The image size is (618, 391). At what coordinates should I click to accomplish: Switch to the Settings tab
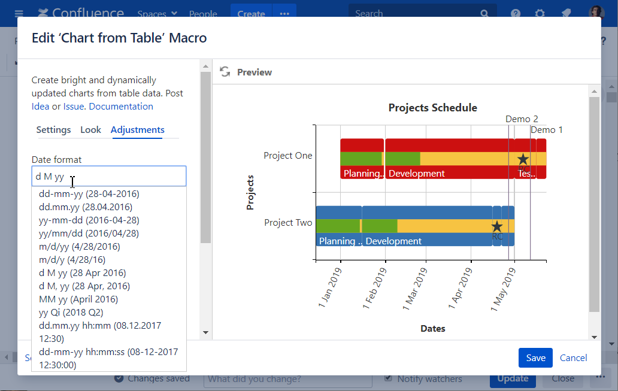coord(53,130)
